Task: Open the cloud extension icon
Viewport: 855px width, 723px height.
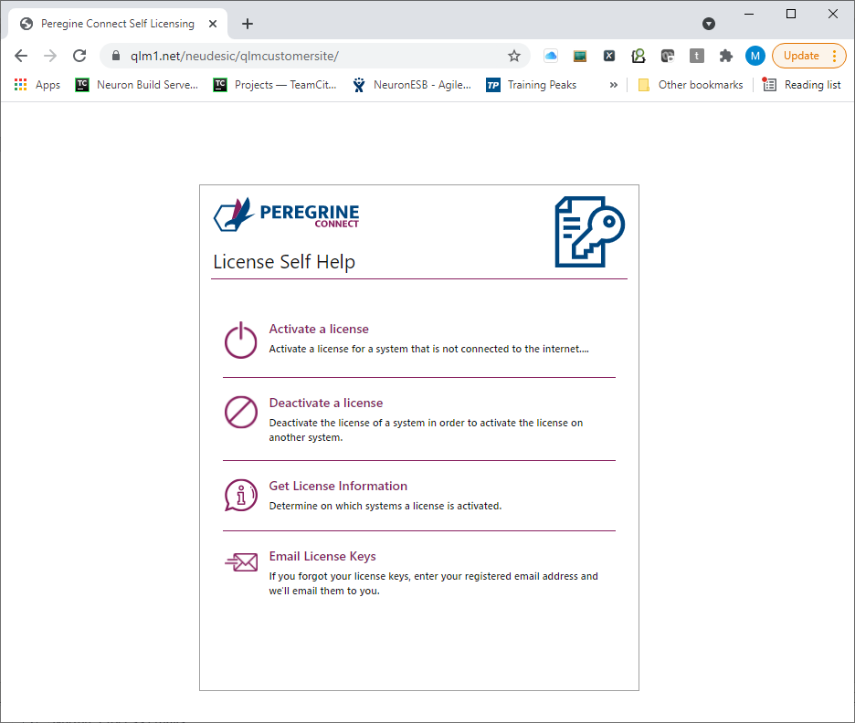Action: [x=551, y=56]
